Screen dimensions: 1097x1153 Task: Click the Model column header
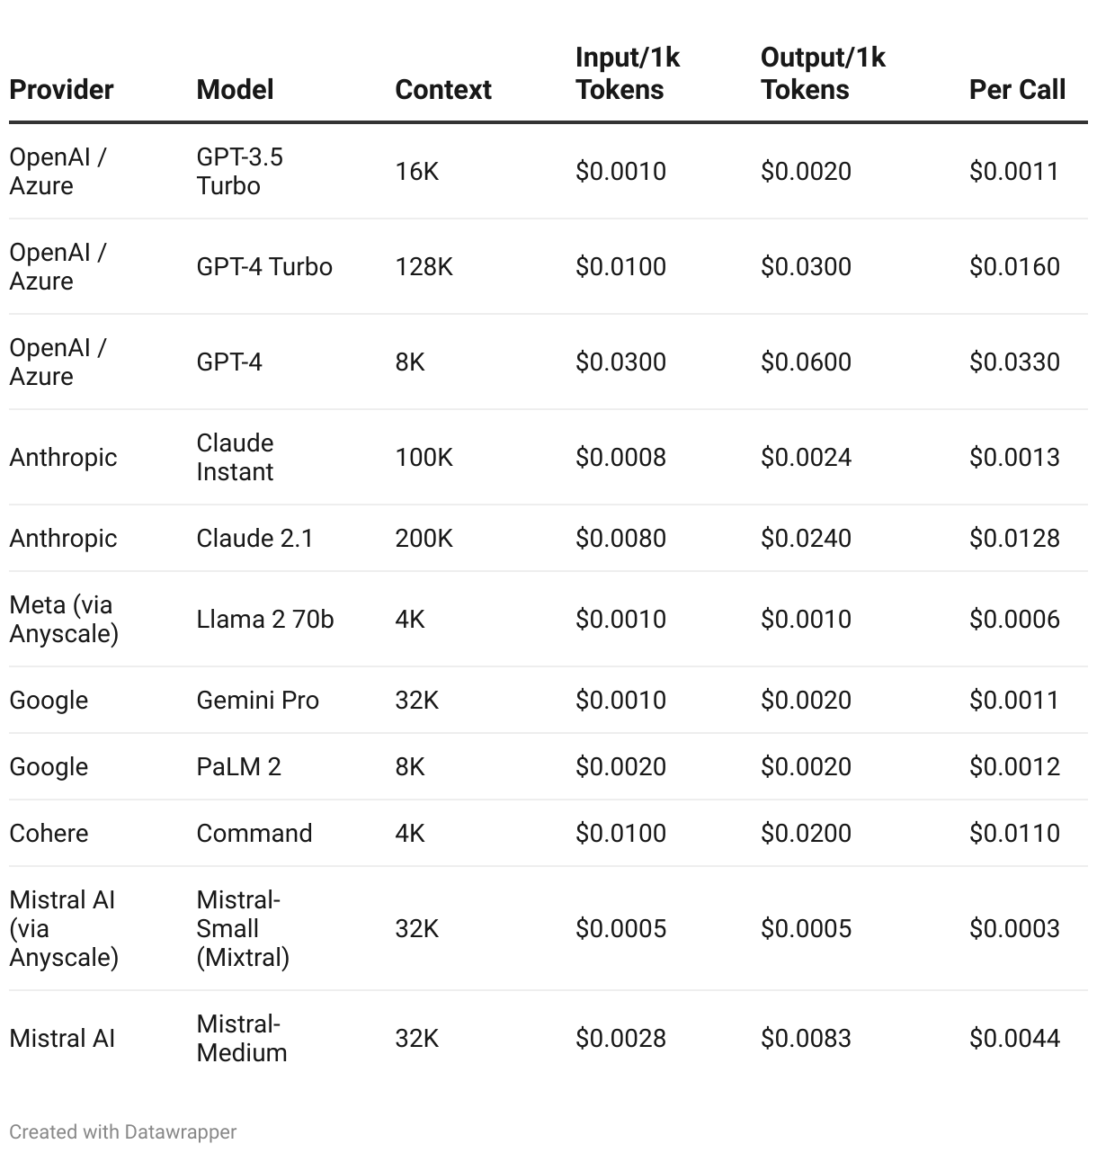[x=235, y=90]
